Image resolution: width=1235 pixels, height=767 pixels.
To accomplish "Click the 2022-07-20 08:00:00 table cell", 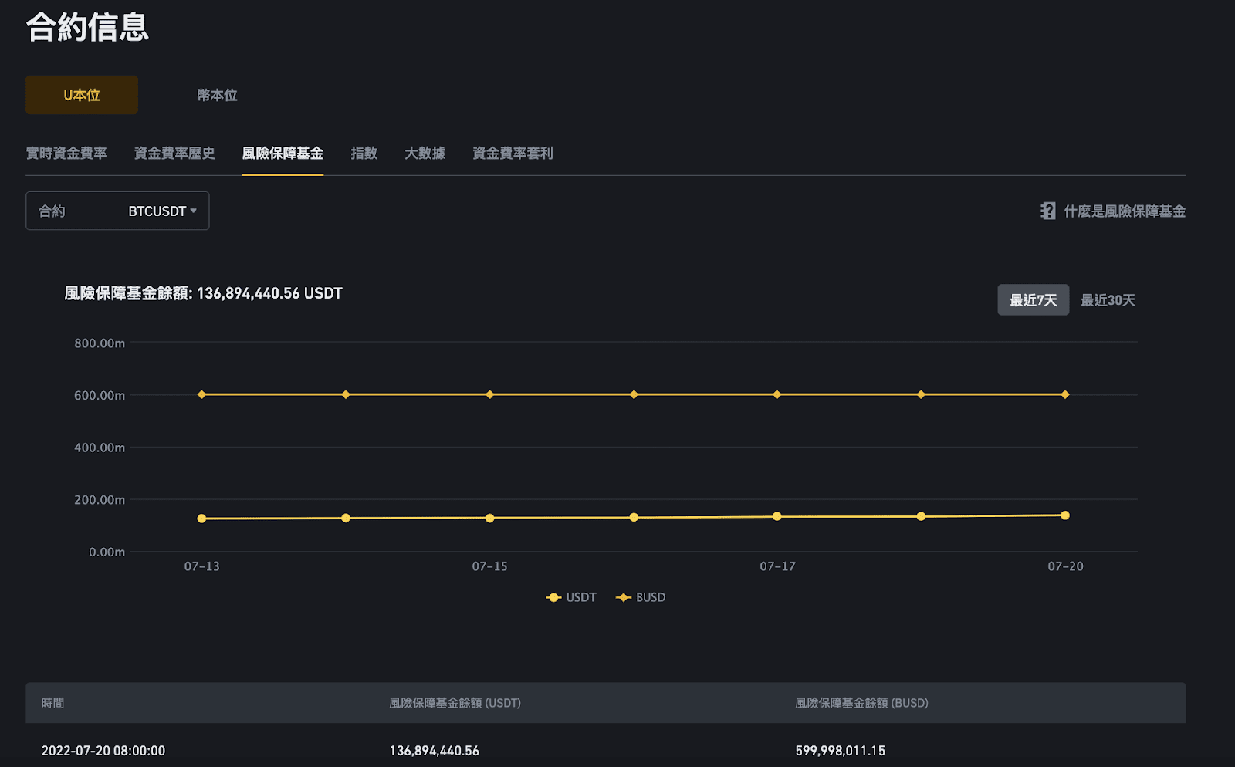I will [x=103, y=751].
